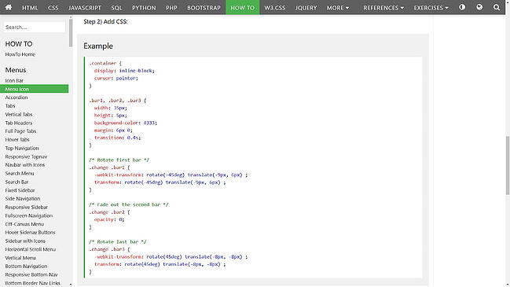This screenshot has height=287, width=510.
Task: Open the PYTHON tutorial tab
Action: [144, 8]
